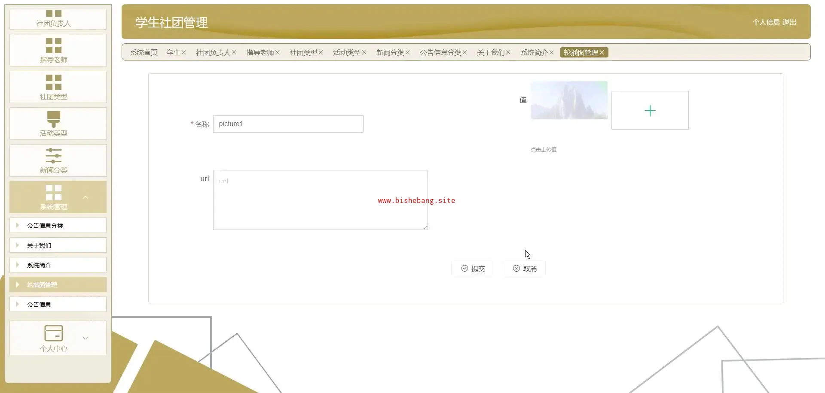Click the 个人信息 link
The height and width of the screenshot is (393, 825).
point(766,22)
